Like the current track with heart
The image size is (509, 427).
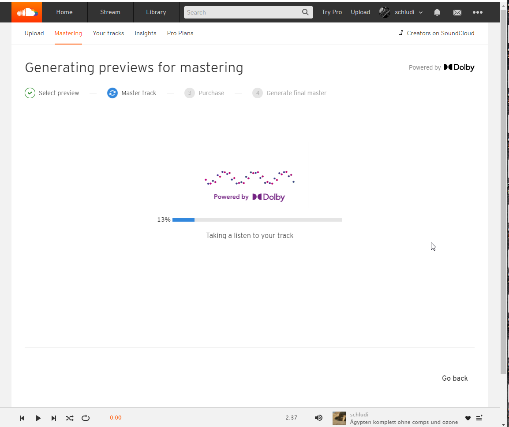[x=468, y=418]
